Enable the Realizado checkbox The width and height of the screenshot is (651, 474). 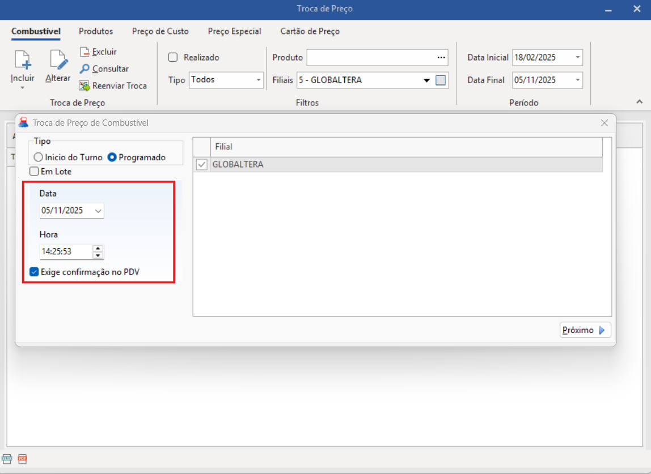click(x=174, y=57)
